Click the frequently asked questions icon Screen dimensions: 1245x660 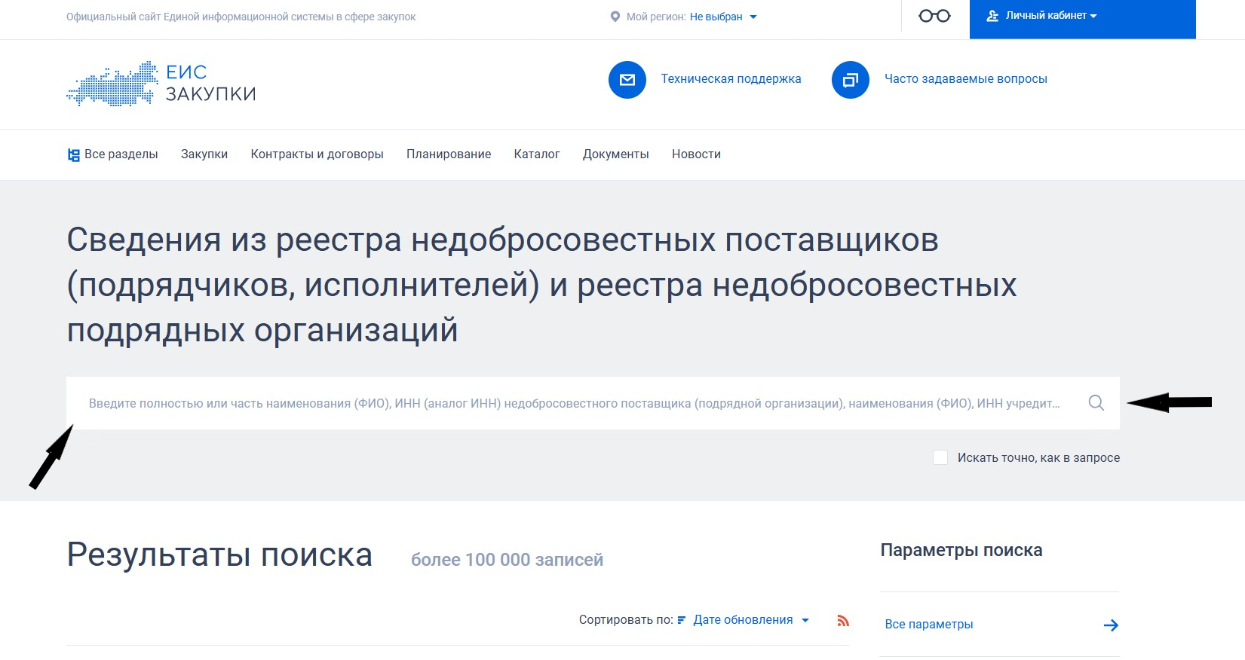point(850,80)
